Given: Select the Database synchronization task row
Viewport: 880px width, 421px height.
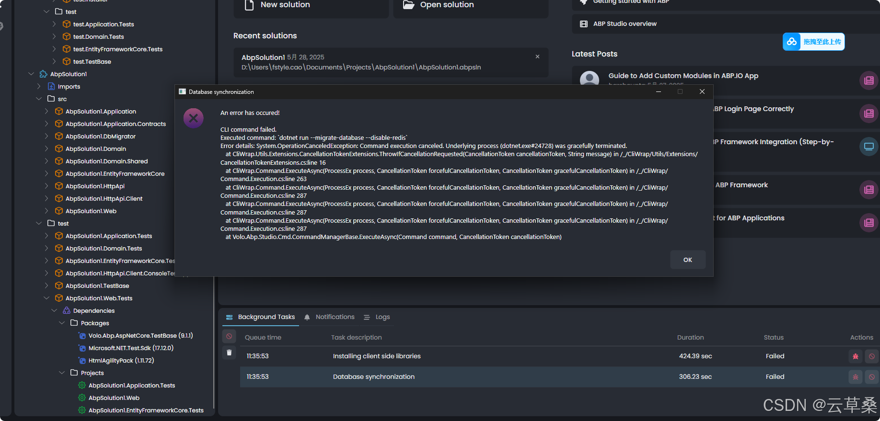Looking at the screenshot, I should coord(560,377).
